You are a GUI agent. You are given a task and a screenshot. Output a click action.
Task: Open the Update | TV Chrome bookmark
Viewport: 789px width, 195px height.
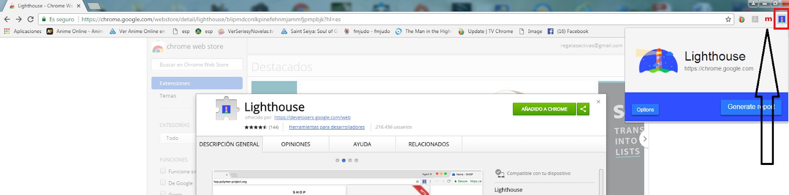click(486, 31)
